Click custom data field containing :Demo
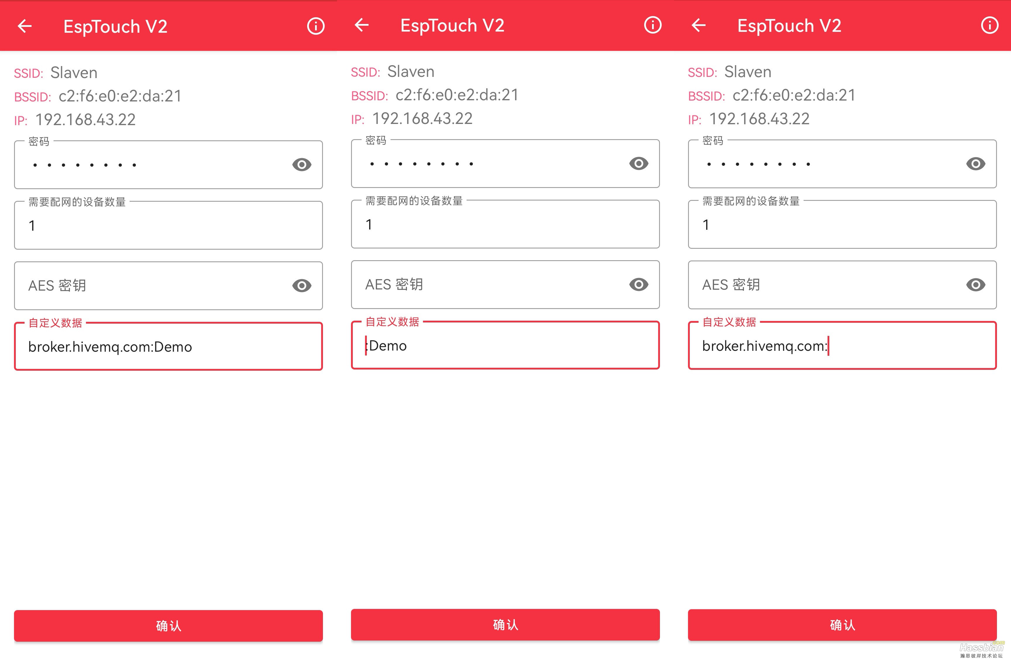 tap(505, 345)
